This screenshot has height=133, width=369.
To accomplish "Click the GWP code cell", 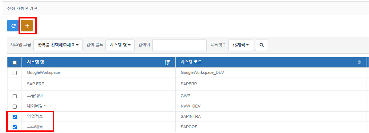I will (x=271, y=96).
